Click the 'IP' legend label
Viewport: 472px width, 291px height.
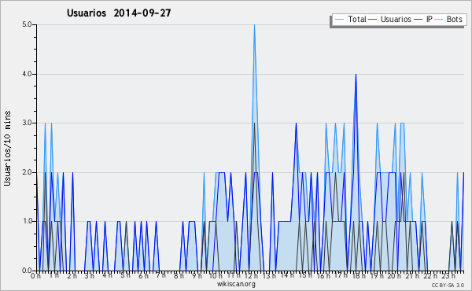[x=430, y=19]
